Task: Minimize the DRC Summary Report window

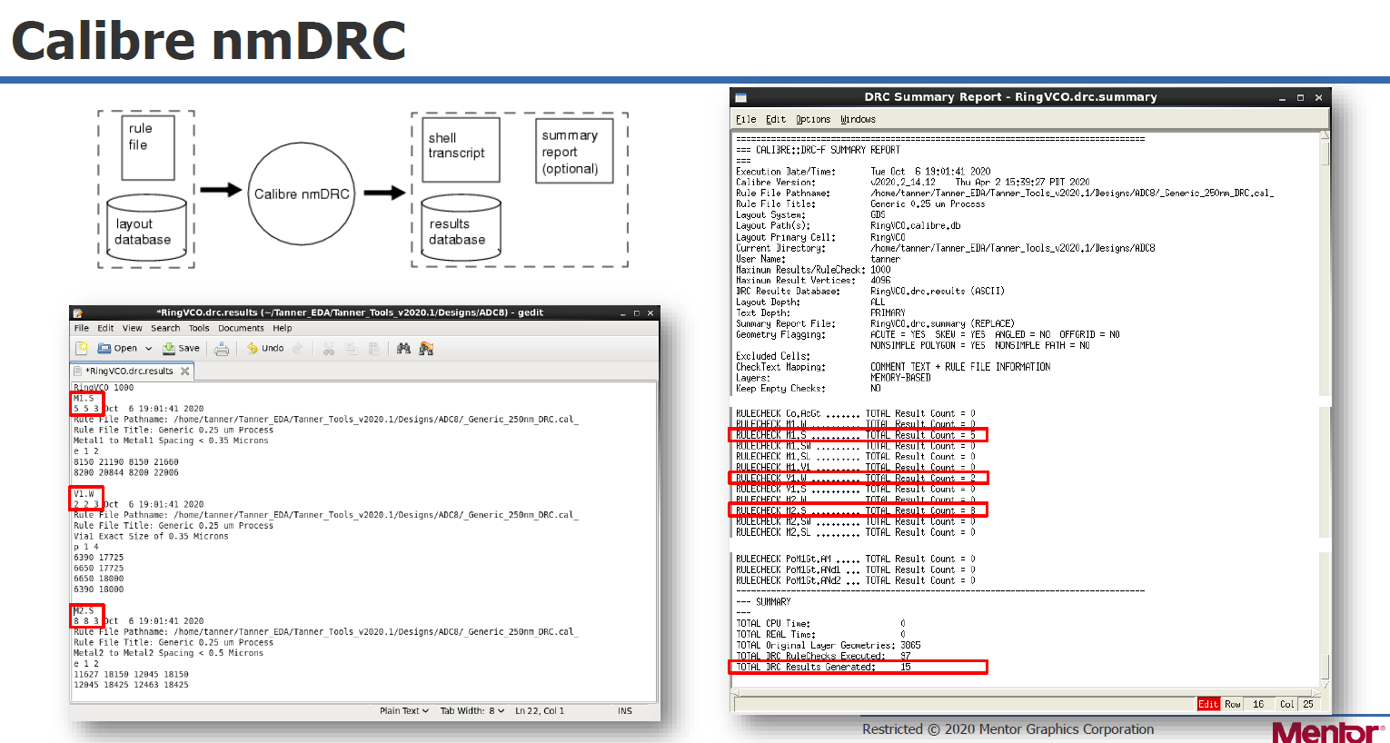Action: point(1283,97)
